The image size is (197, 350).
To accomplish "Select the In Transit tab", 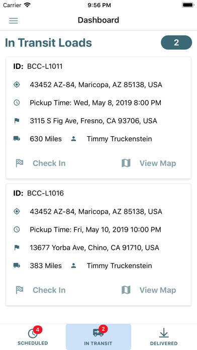I will [x=98, y=336].
